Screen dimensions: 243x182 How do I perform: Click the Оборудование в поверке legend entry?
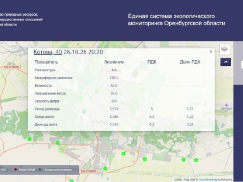(x=55, y=170)
